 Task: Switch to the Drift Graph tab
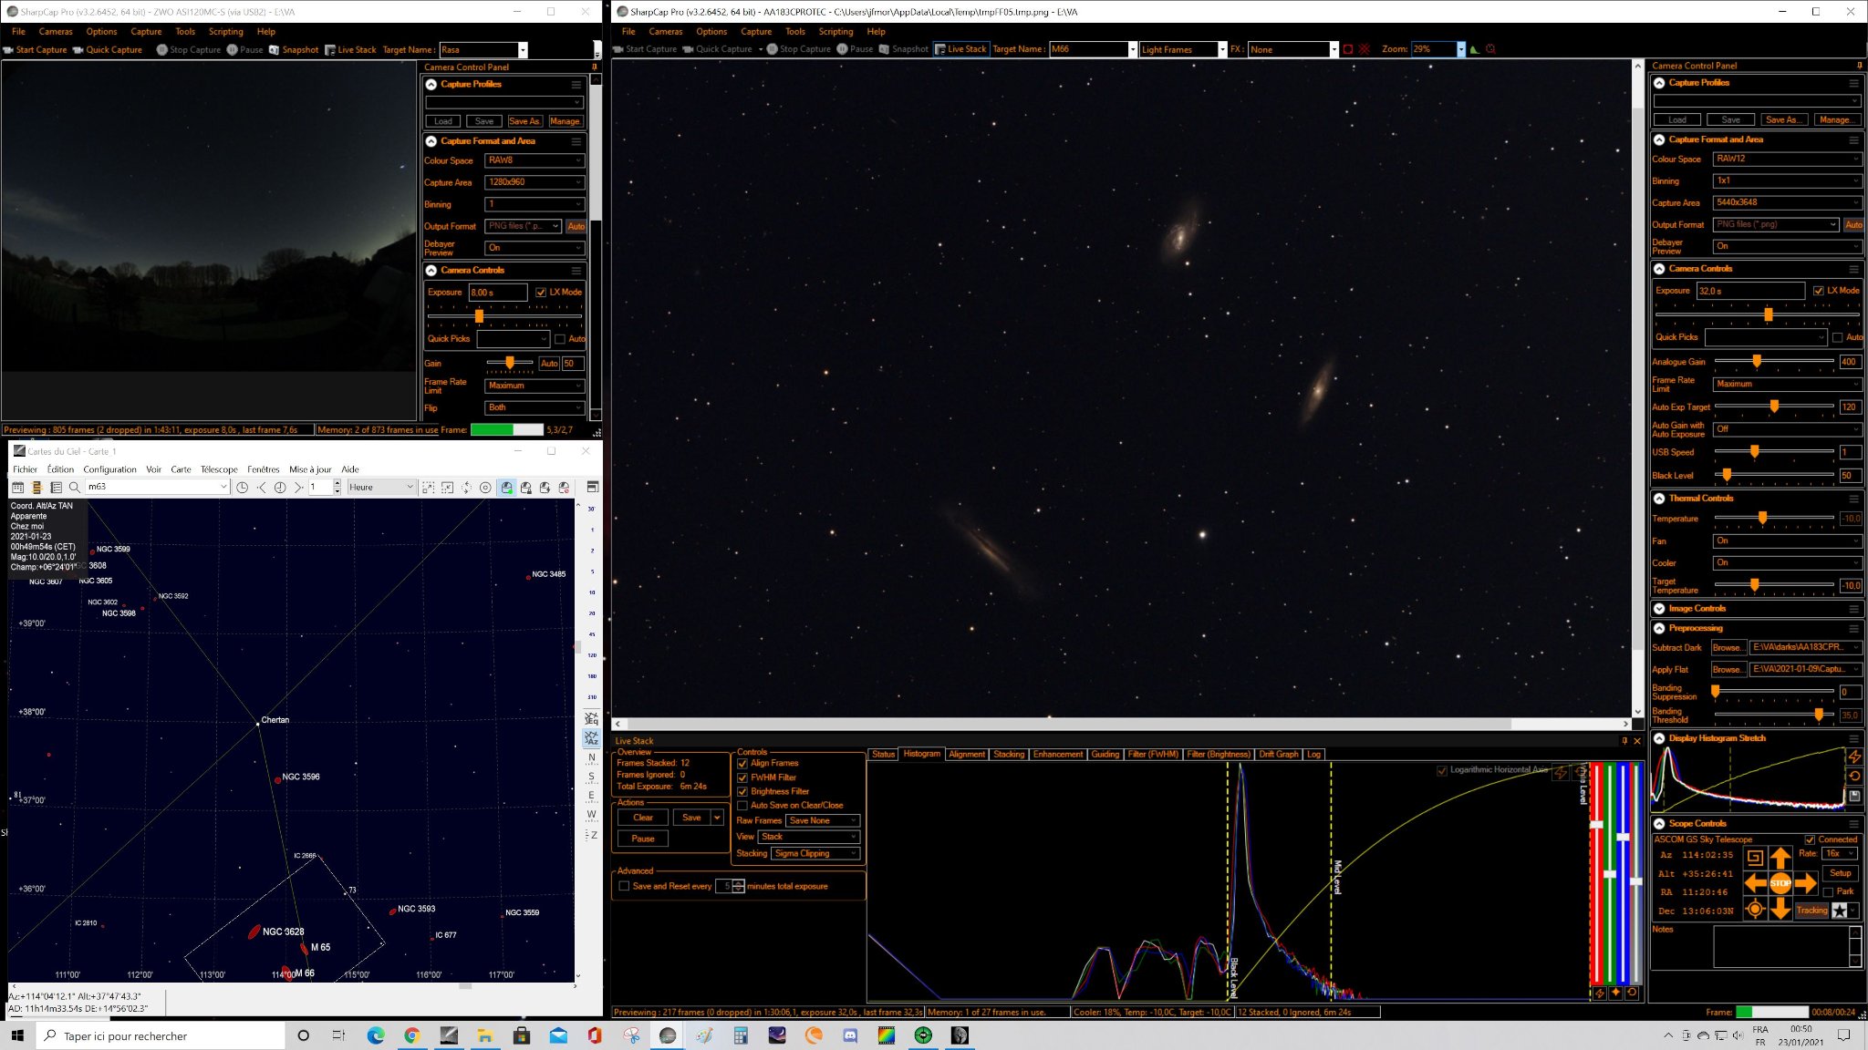tap(1278, 755)
